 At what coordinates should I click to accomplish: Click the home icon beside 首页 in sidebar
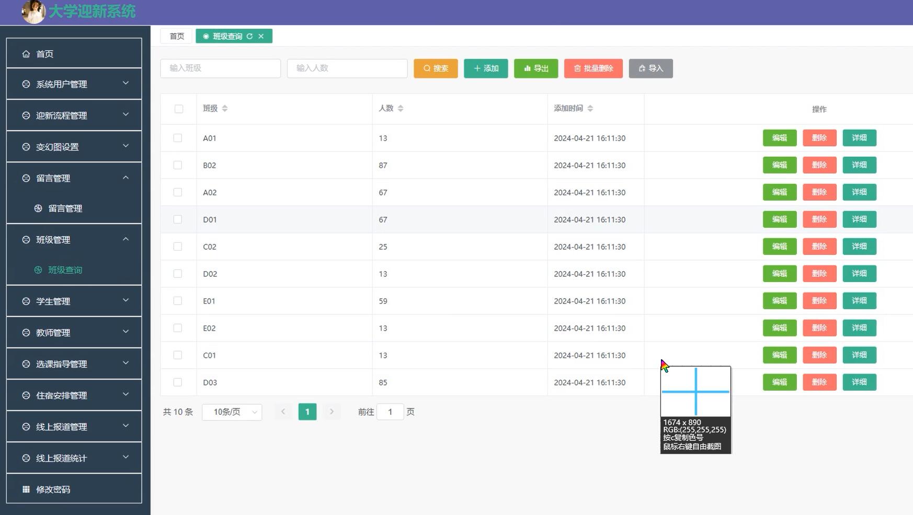click(26, 54)
